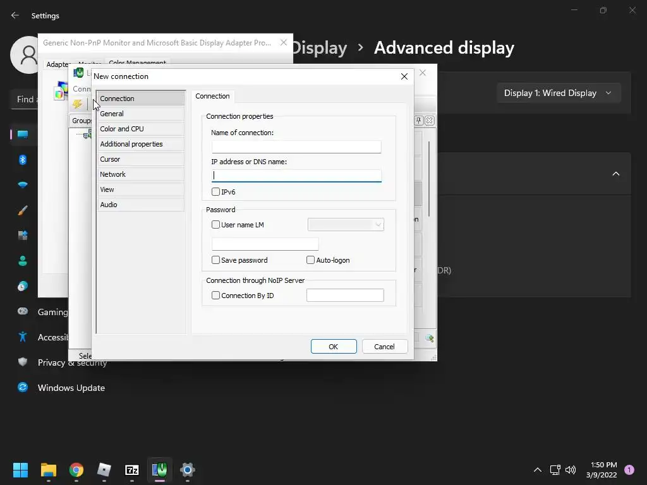The height and width of the screenshot is (485, 647).
Task: Click the search computers icon at bottom right
Action: coord(429,338)
